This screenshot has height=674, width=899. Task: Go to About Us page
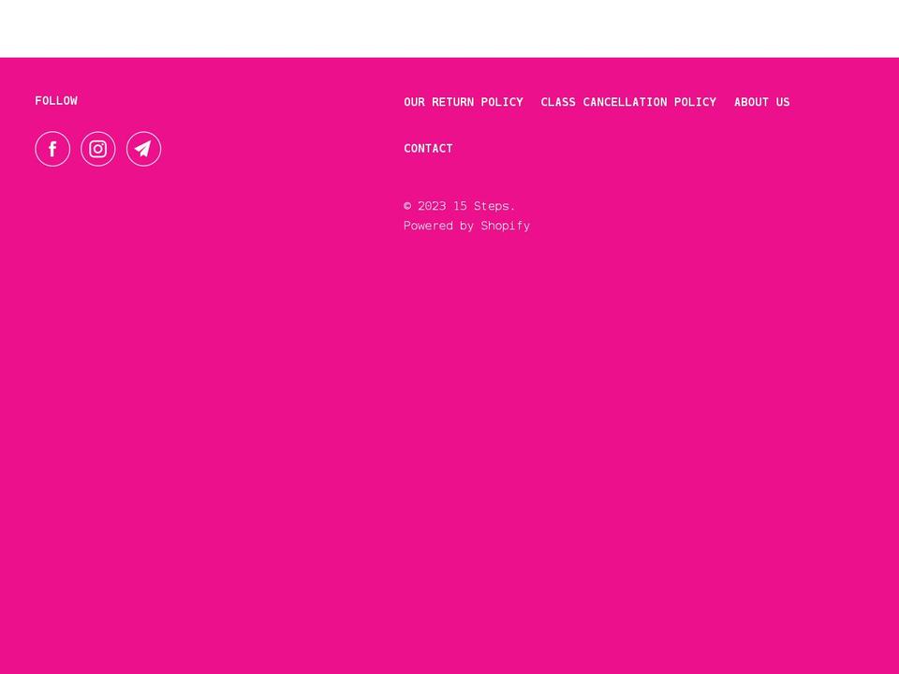click(762, 102)
